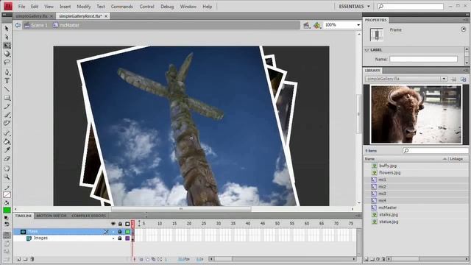The height and width of the screenshot is (265, 471).
Task: Toggle outlines for all layers in header
Action: coord(127,224)
